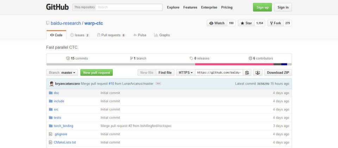The image size is (338, 148).
Task: Open the HTTPS protocol dropdown
Action: (186, 73)
